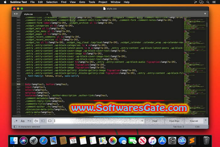Open the Find menu
Viewport: 220px width, 147px height.
(64, 2)
